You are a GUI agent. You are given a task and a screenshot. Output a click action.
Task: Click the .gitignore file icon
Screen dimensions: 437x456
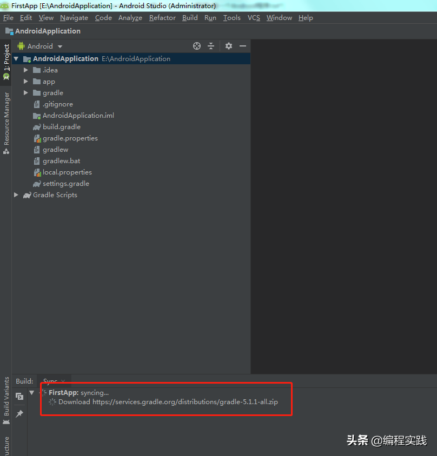click(37, 104)
